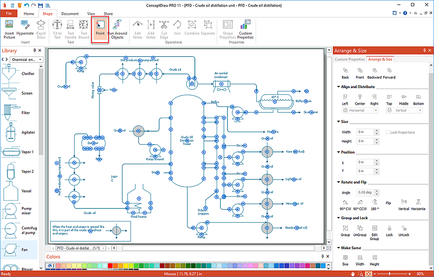
Task: Click the Insert Picture icon
Action: click(9, 25)
